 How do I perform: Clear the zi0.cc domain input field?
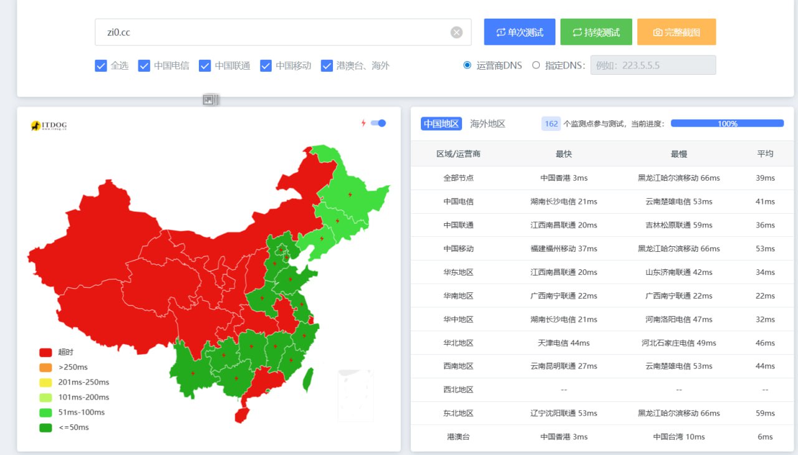(x=456, y=32)
